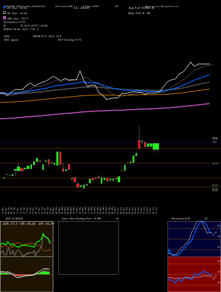Click the MACD histogram panel
Viewport: 221px width, 292px height.
27,274
